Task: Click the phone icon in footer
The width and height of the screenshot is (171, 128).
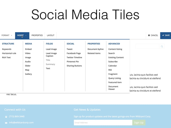Action: click(x=6, y=117)
